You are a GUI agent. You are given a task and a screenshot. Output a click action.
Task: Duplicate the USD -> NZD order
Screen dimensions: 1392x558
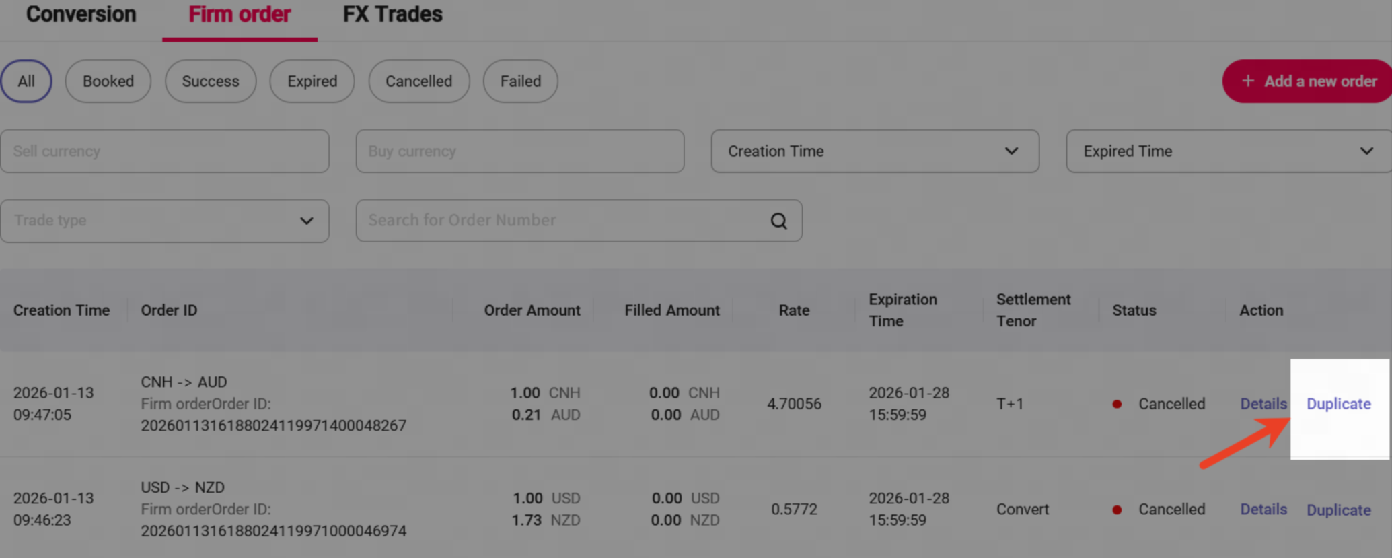(1338, 510)
